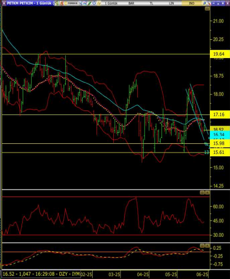Viewport: 230px width, 279px height.
Task: Open the 1 Günlük period dropdown
Action: point(111,3)
